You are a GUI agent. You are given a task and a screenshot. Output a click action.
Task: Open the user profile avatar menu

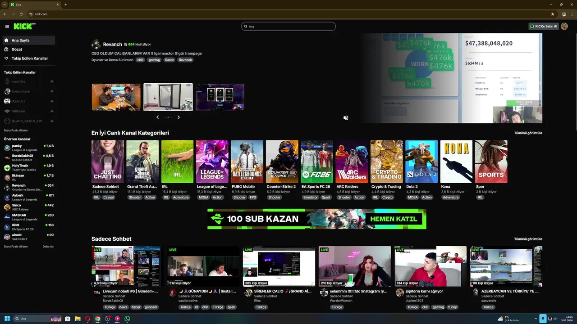pyautogui.click(x=564, y=27)
